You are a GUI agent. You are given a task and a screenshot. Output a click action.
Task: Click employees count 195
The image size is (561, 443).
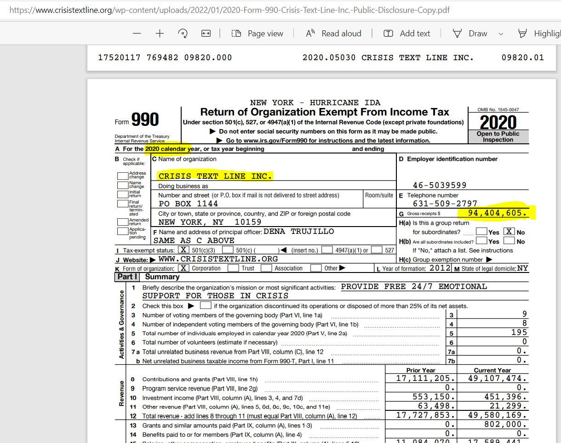tap(519, 332)
